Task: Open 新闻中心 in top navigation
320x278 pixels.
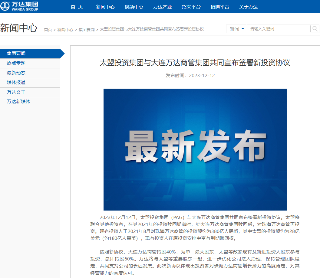Action: pyautogui.click(x=105, y=7)
